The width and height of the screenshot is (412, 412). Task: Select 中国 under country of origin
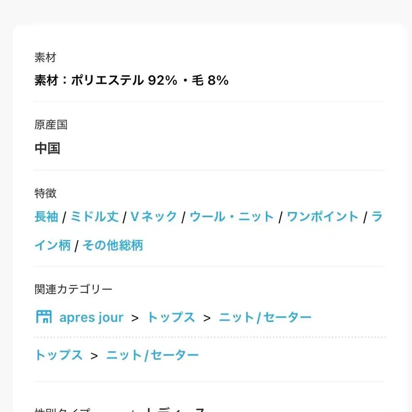48,148
